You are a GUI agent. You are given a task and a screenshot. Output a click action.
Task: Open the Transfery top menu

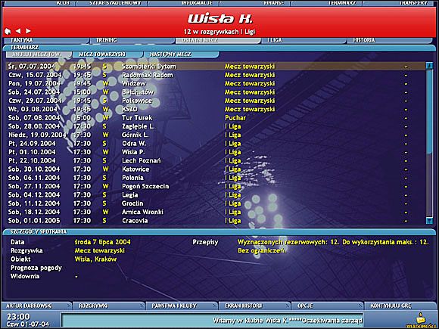pyautogui.click(x=399, y=3)
